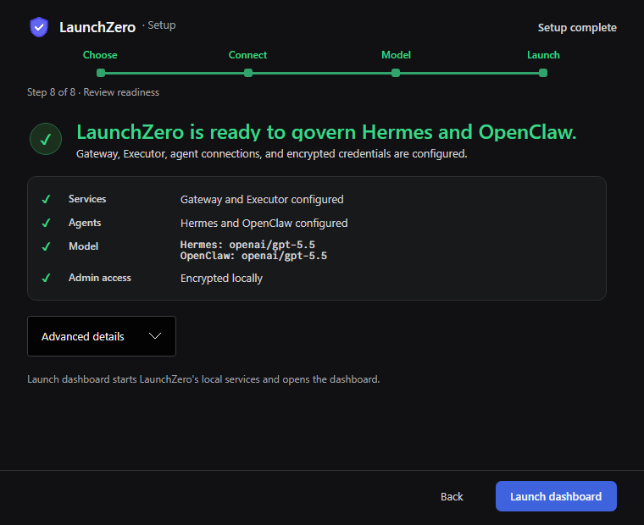Click 'Hermes and OpenClaw configured' text
The width and height of the screenshot is (644, 525).
tap(264, 224)
